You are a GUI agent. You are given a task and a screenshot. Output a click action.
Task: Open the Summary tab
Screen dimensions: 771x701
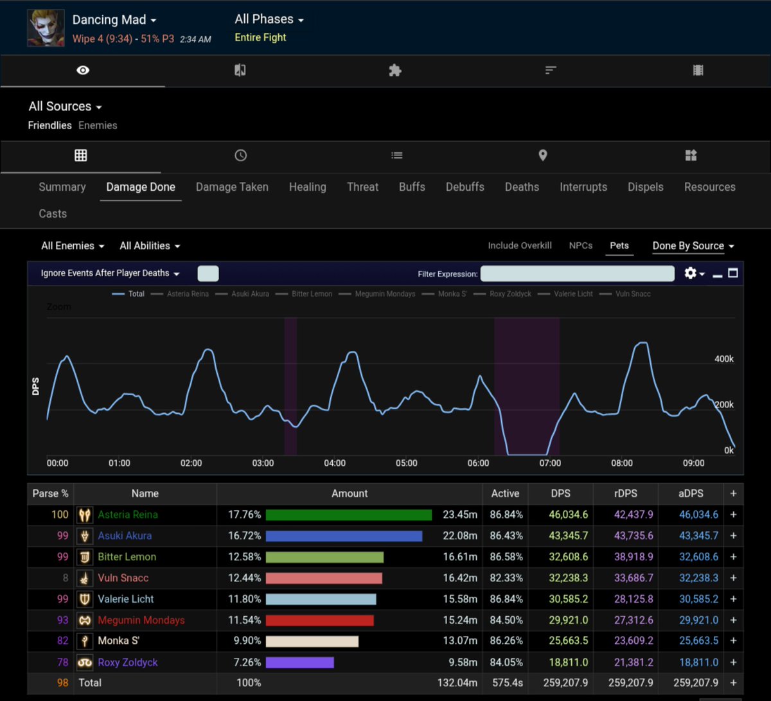click(62, 187)
